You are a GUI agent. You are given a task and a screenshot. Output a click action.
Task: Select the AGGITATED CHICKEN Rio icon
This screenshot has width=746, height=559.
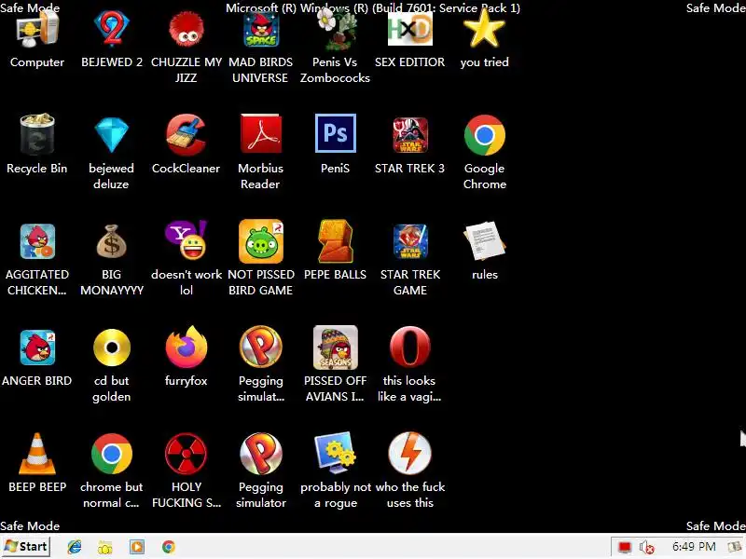pos(37,241)
